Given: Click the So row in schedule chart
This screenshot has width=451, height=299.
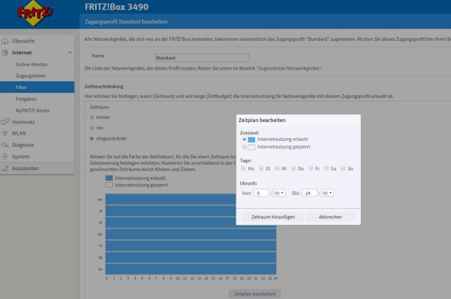Looking at the screenshot, I should pyautogui.click(x=191, y=269).
